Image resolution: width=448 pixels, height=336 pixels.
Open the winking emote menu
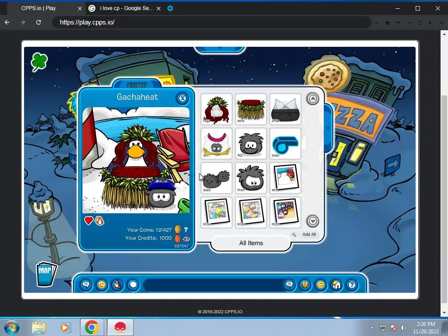pyautogui.click(x=101, y=285)
